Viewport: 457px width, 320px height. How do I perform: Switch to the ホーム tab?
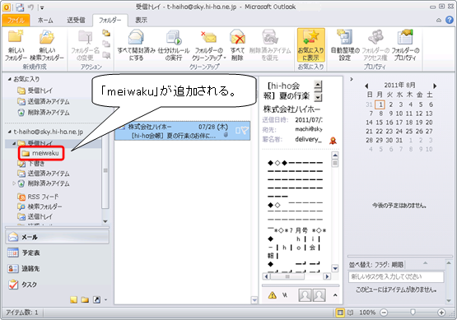[45, 20]
